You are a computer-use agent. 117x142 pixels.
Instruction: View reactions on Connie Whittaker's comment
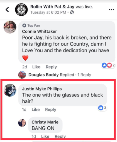108,65
